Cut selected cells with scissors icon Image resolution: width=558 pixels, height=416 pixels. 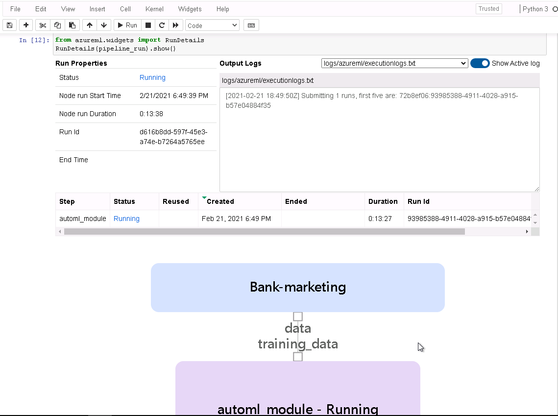tap(43, 25)
